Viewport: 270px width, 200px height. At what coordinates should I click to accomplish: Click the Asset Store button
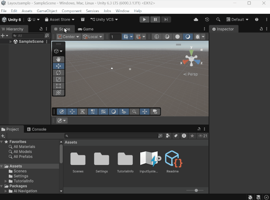click(60, 20)
